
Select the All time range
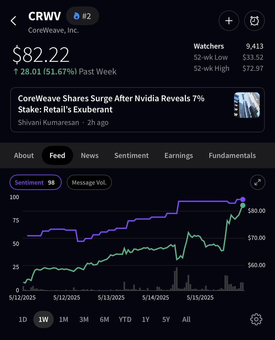186,319
